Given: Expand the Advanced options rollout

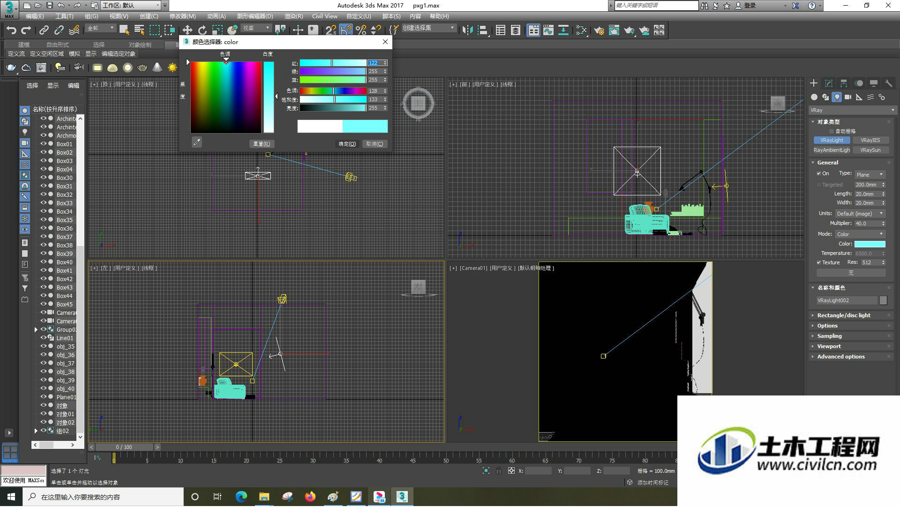Looking at the screenshot, I should pos(841,357).
